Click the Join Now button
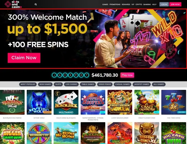 (175, 5)
